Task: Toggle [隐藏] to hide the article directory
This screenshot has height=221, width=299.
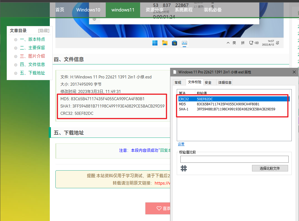Action: click(x=43, y=31)
